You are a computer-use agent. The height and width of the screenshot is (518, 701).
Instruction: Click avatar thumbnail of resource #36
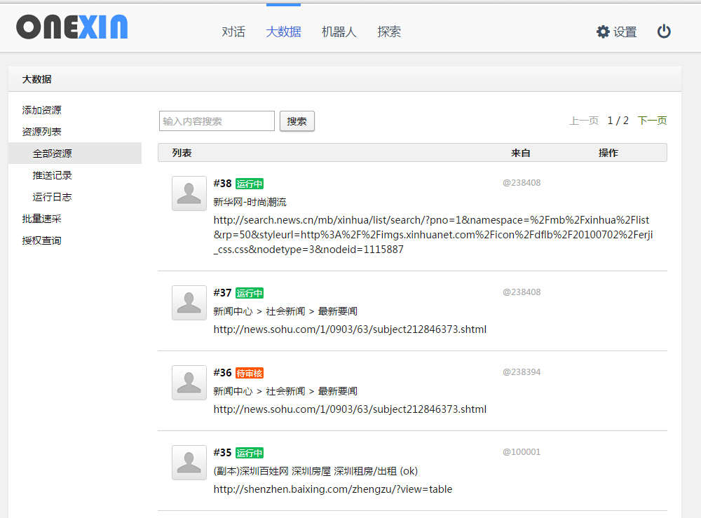189,383
